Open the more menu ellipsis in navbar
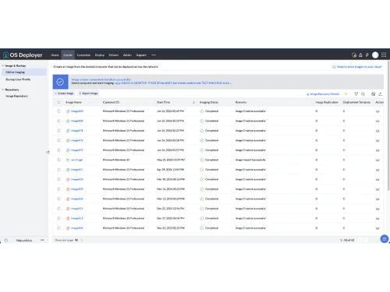This screenshot has height=292, width=390. 154,55
